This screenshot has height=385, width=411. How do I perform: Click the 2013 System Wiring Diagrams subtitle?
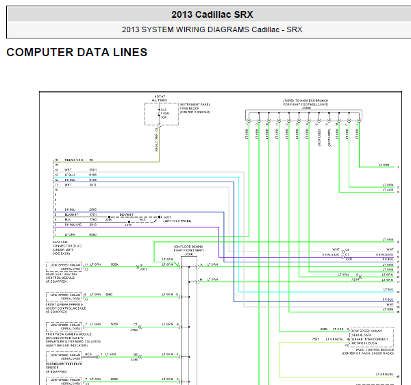[206, 30]
